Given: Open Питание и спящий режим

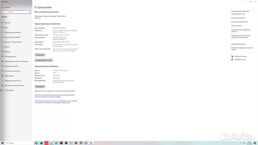Looking at the screenshot, I should tap(13, 42).
